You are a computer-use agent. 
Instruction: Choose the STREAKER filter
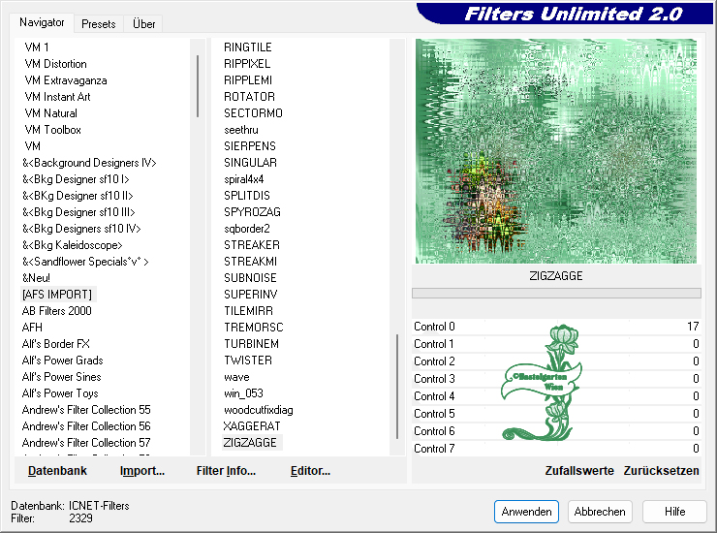[252, 245]
